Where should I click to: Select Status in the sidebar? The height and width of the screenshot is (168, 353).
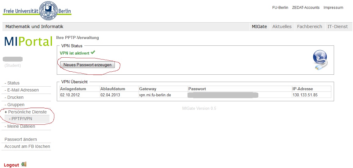pyautogui.click(x=13, y=83)
